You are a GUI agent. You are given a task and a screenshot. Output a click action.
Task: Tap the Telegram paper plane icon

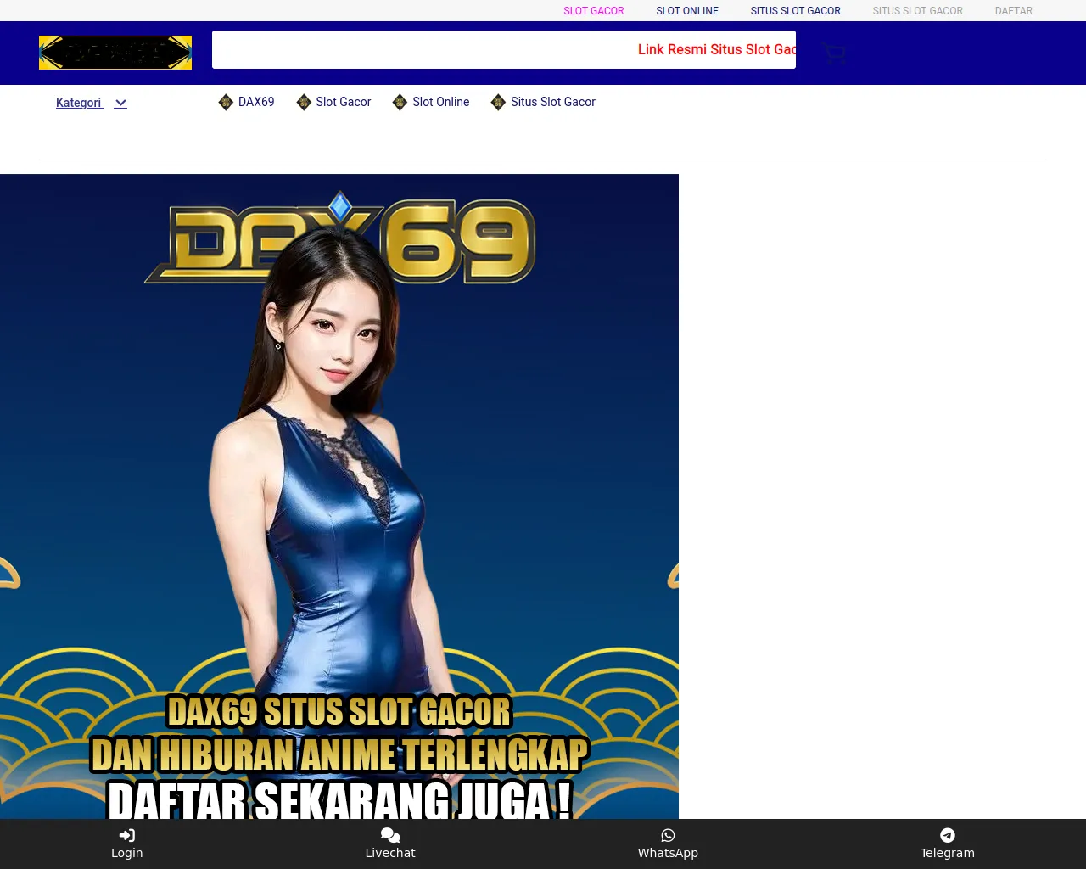[947, 835]
